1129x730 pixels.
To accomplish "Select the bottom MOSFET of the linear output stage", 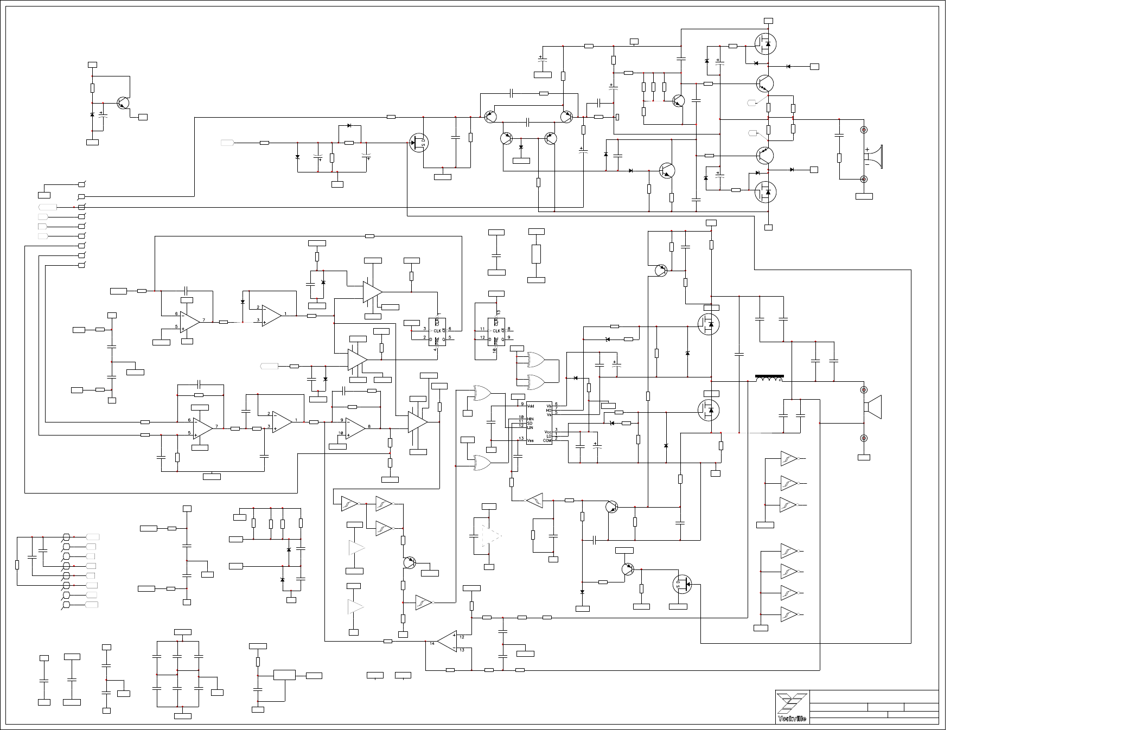I will pos(766,191).
